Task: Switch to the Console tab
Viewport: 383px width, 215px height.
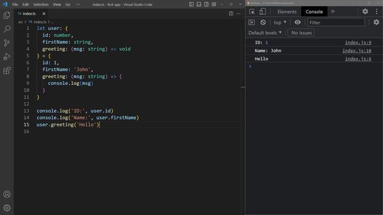Action: 314,12
